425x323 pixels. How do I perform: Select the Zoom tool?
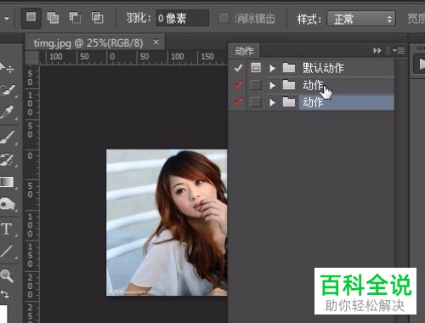click(x=7, y=275)
